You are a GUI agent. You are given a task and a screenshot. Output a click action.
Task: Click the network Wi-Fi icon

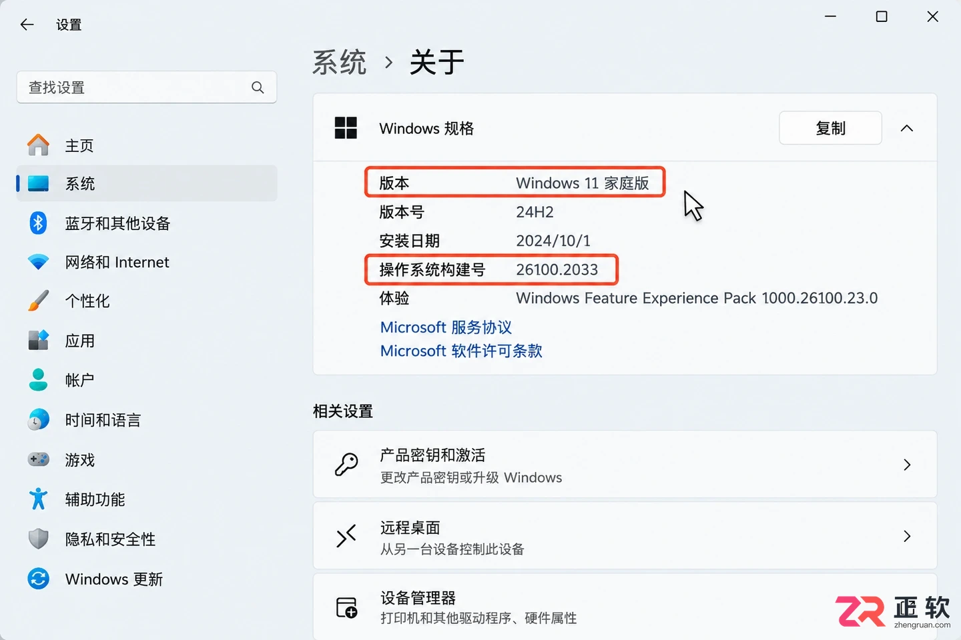click(38, 262)
